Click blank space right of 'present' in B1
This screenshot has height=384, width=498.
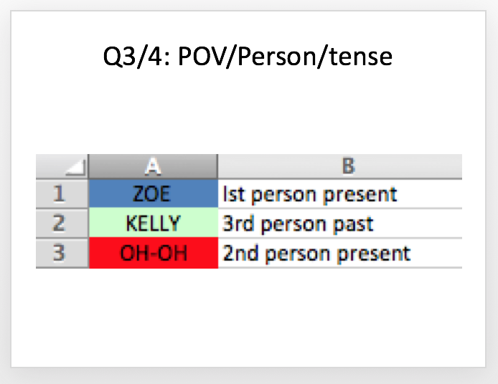pos(429,193)
